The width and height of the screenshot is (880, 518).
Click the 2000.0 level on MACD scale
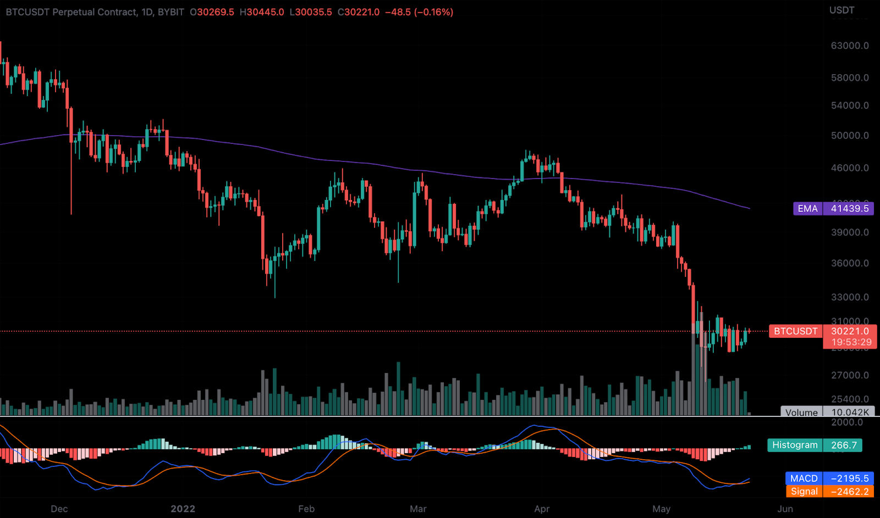tap(847, 422)
